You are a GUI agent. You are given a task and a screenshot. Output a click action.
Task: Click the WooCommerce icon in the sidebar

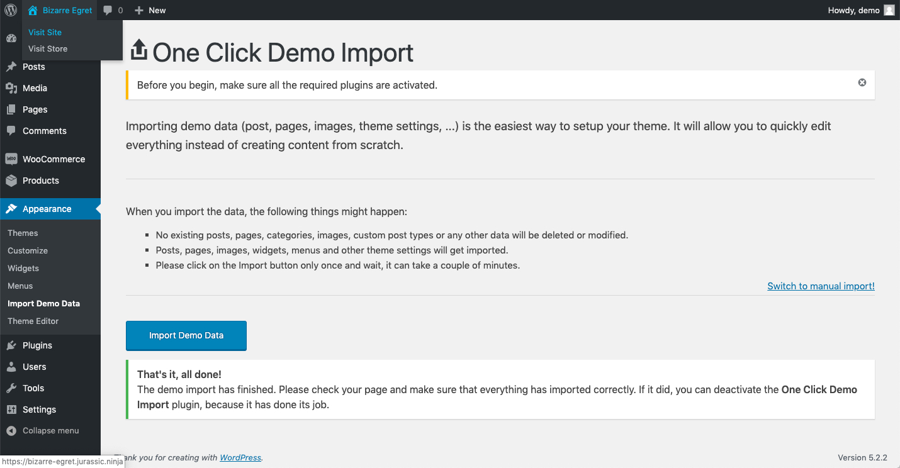(x=11, y=159)
